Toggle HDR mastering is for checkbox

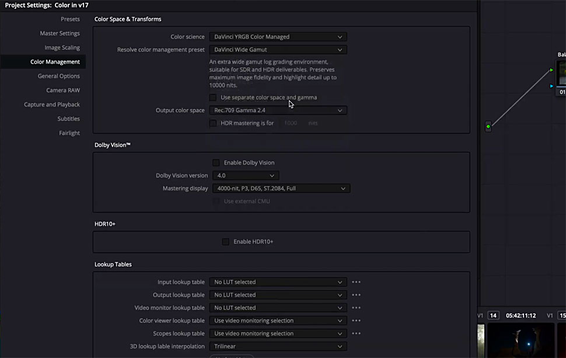coord(213,123)
